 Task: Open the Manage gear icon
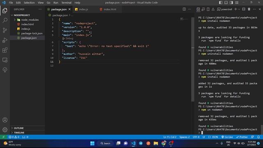pos(5,130)
